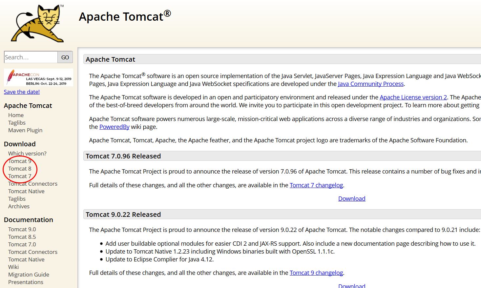481x288 pixels.
Task: Focus the Search input field
Action: point(31,57)
